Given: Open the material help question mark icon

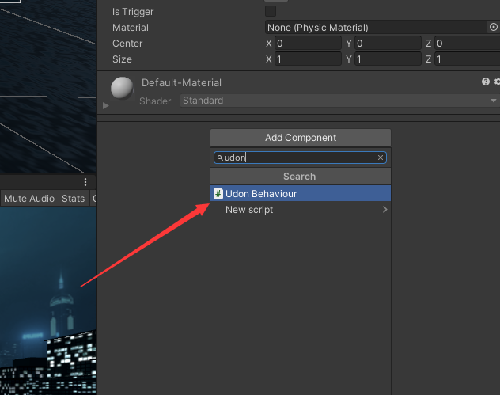Looking at the screenshot, I should click(486, 82).
